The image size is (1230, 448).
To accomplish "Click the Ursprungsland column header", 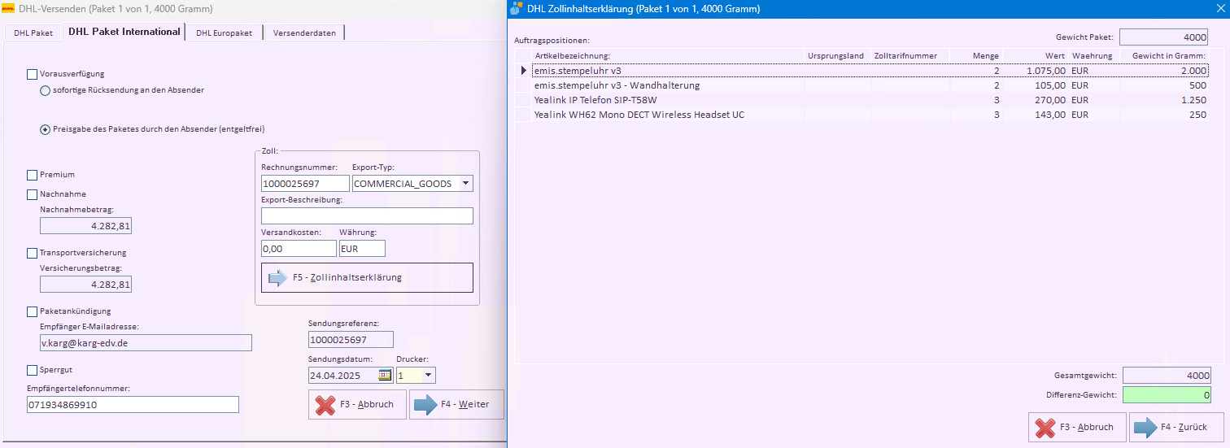I will (837, 55).
